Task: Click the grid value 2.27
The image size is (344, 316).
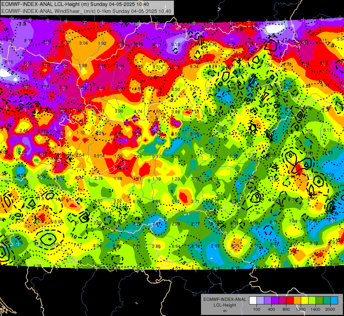Action: tap(195, 224)
